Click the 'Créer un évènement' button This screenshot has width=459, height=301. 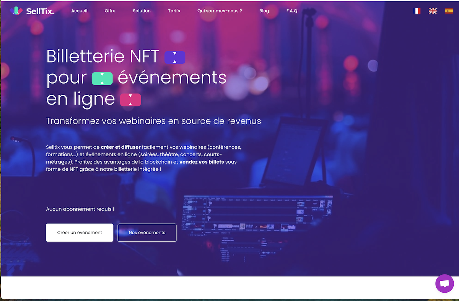(x=80, y=232)
